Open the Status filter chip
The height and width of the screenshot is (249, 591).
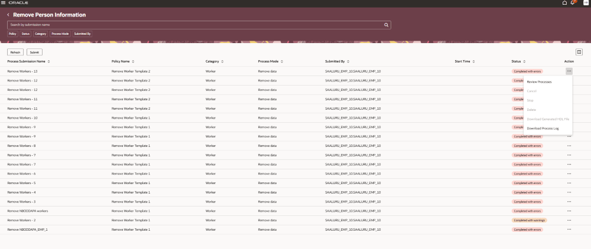click(x=25, y=34)
